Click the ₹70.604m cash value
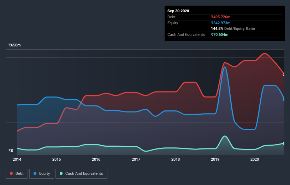Viewport: 290px width, 185px height. point(220,34)
